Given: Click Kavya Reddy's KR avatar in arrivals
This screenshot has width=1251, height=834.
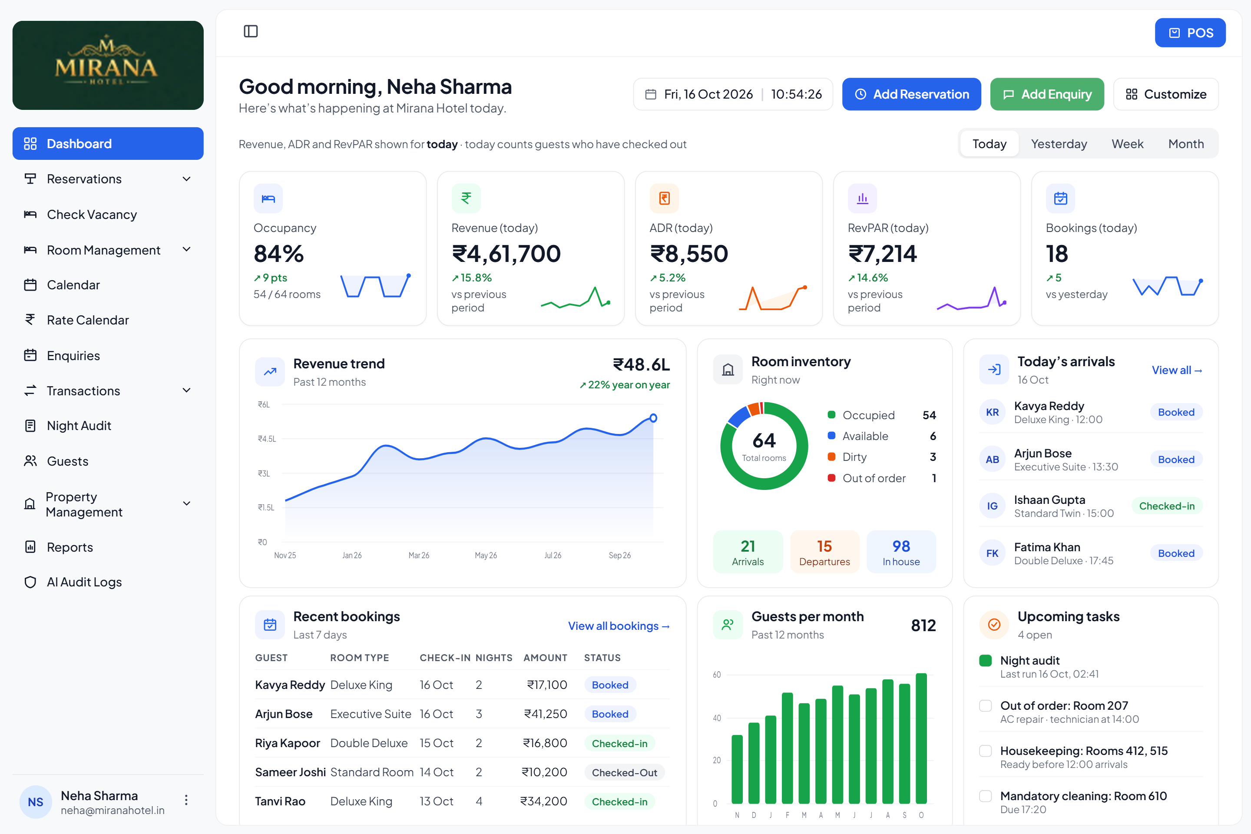Looking at the screenshot, I should click(x=993, y=412).
